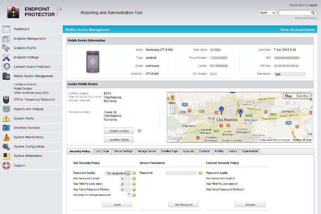
Task: Click green indicator next to Max Failed Password Retries
Action: pos(134,189)
